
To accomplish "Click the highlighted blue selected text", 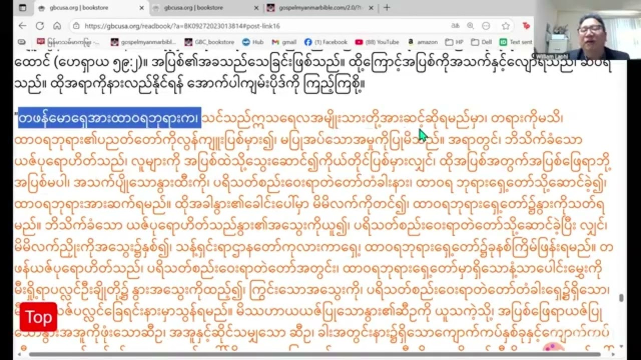I will coord(109,118).
